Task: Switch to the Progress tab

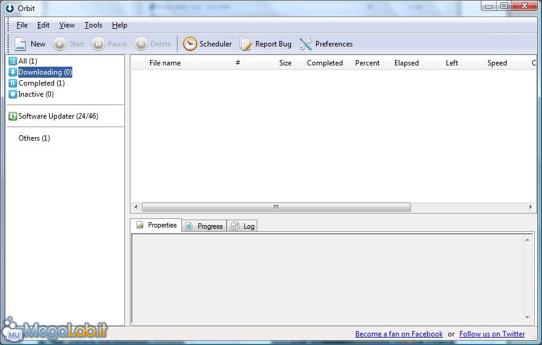Action: coord(205,226)
